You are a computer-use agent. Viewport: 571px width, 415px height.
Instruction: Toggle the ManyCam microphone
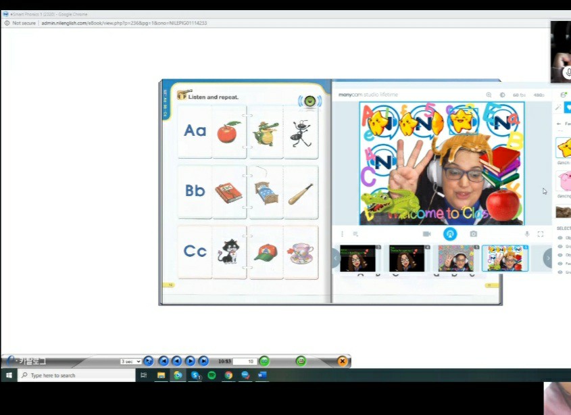tap(526, 234)
